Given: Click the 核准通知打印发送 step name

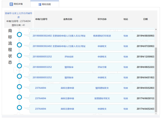Looking at the screenshot, I should click(x=102, y=36).
